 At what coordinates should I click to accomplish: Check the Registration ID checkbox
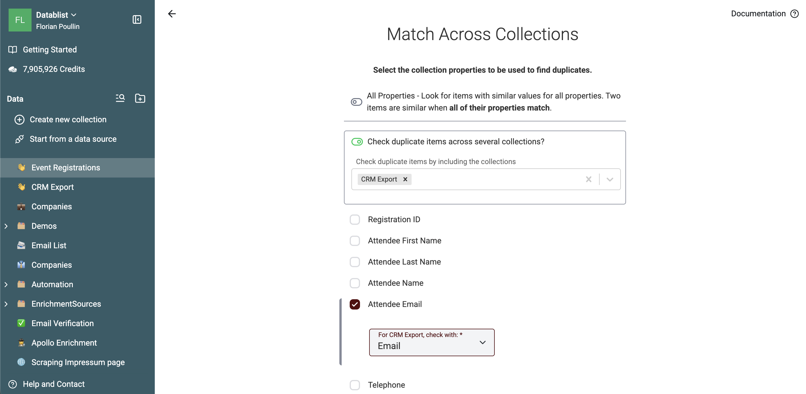[355, 219]
